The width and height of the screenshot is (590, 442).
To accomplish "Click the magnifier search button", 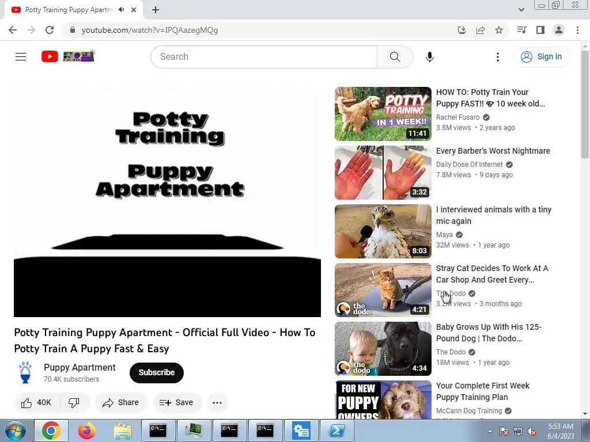I will tap(395, 57).
